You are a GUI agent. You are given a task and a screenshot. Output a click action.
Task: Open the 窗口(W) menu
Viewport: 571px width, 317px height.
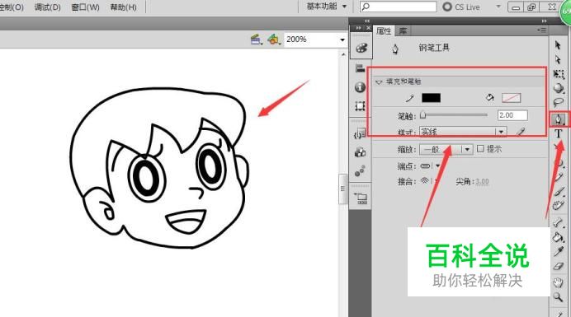[x=85, y=7]
